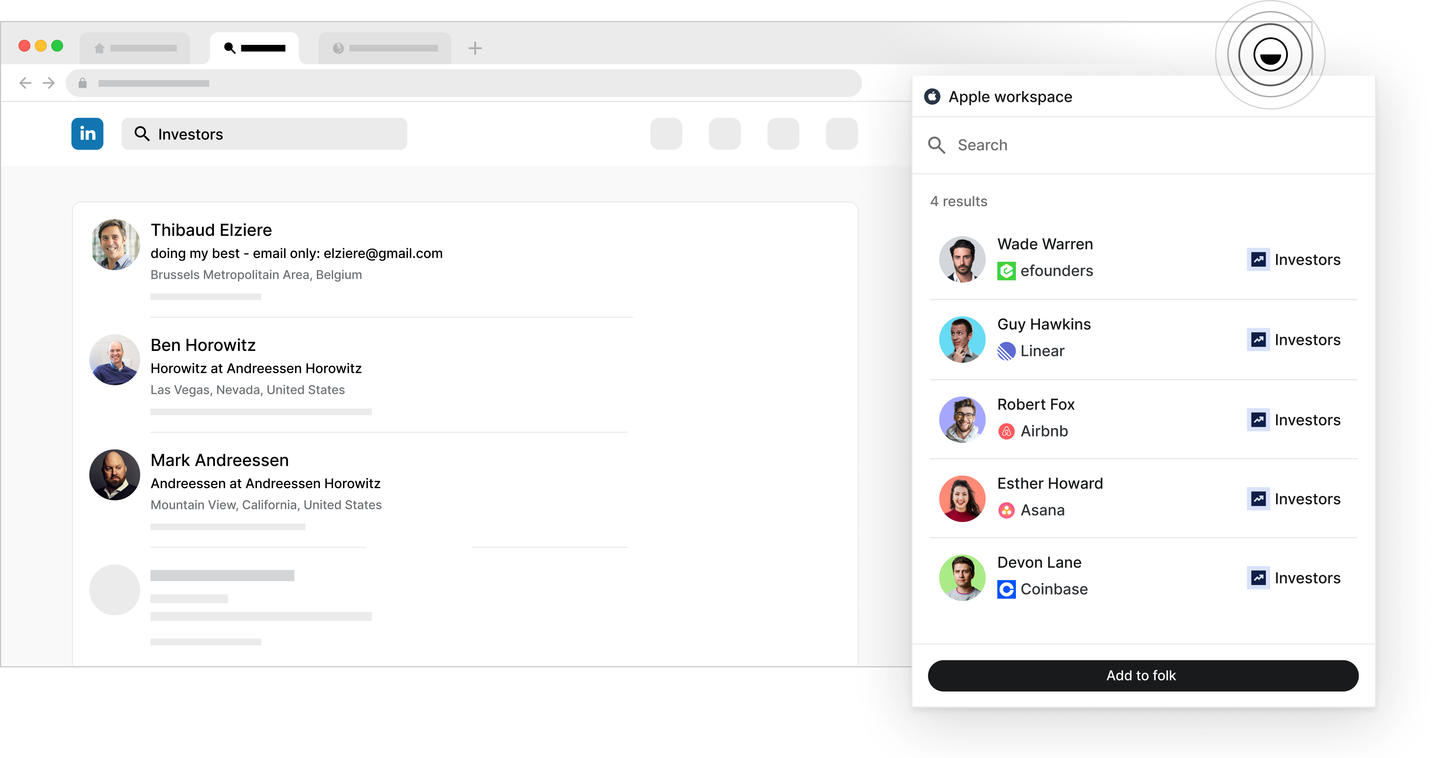Select the Wade Warren contact avatar
This screenshot has width=1432, height=758.
coord(962,259)
